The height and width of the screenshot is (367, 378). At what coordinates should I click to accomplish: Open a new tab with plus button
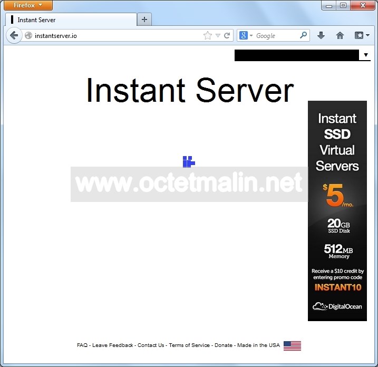(x=144, y=20)
